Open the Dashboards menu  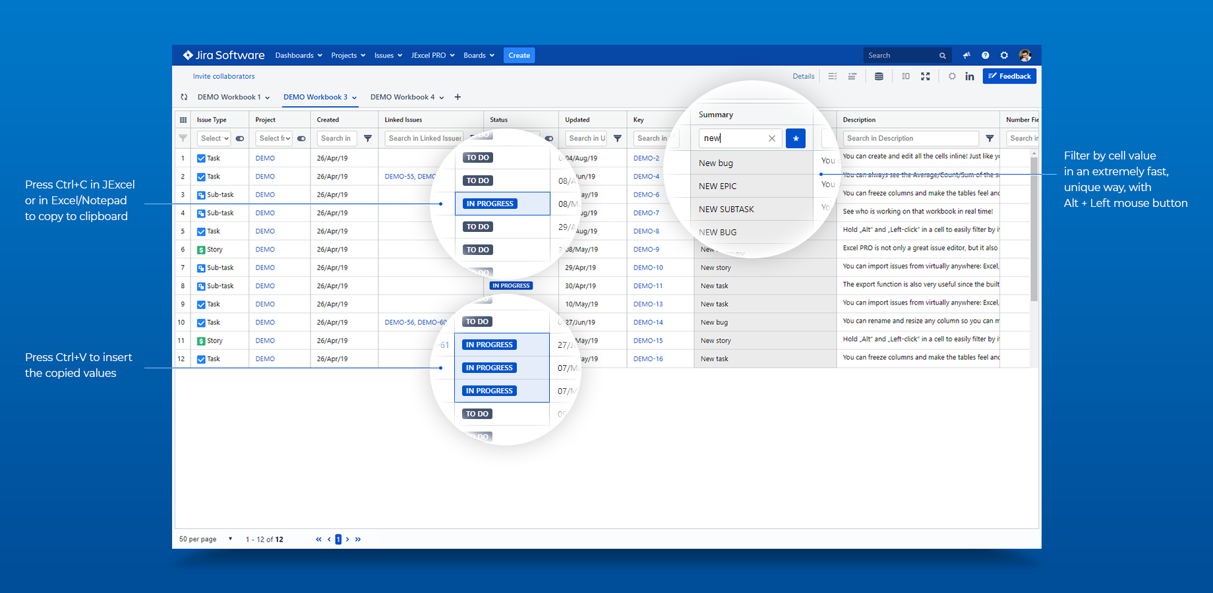tap(299, 55)
